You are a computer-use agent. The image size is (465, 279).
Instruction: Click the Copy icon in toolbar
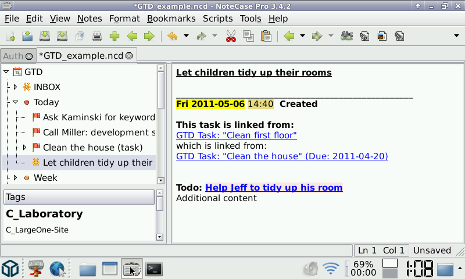point(248,36)
